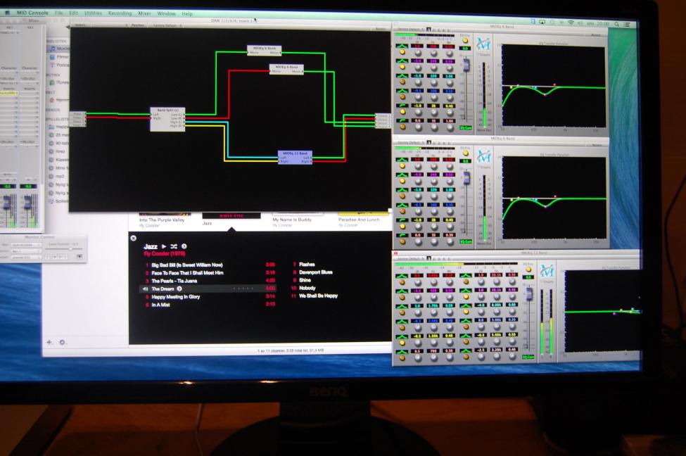Screen dimensions: 686x456
Task: Open the Apple menu
Action: coord(7,12)
